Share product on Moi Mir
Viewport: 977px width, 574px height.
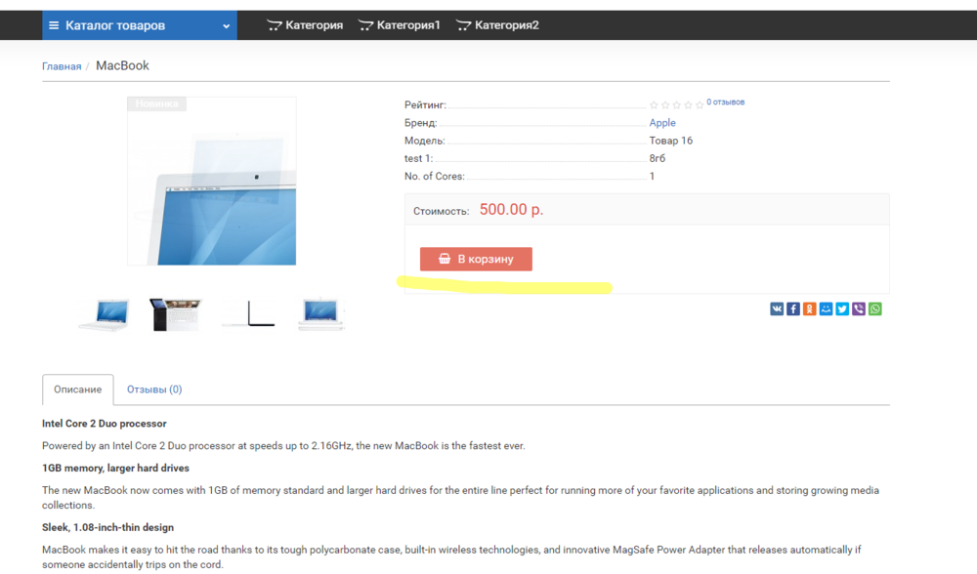(x=826, y=309)
